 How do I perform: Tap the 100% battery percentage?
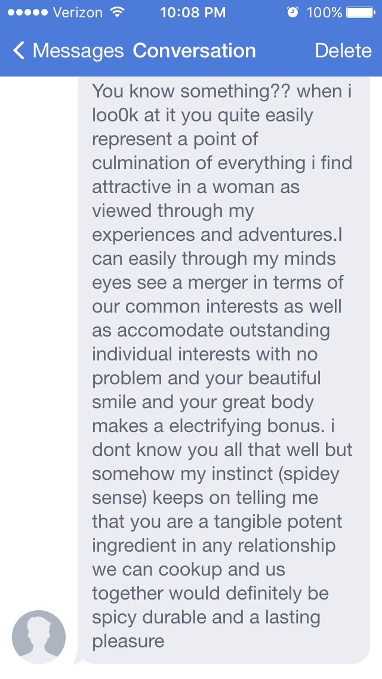(x=324, y=12)
